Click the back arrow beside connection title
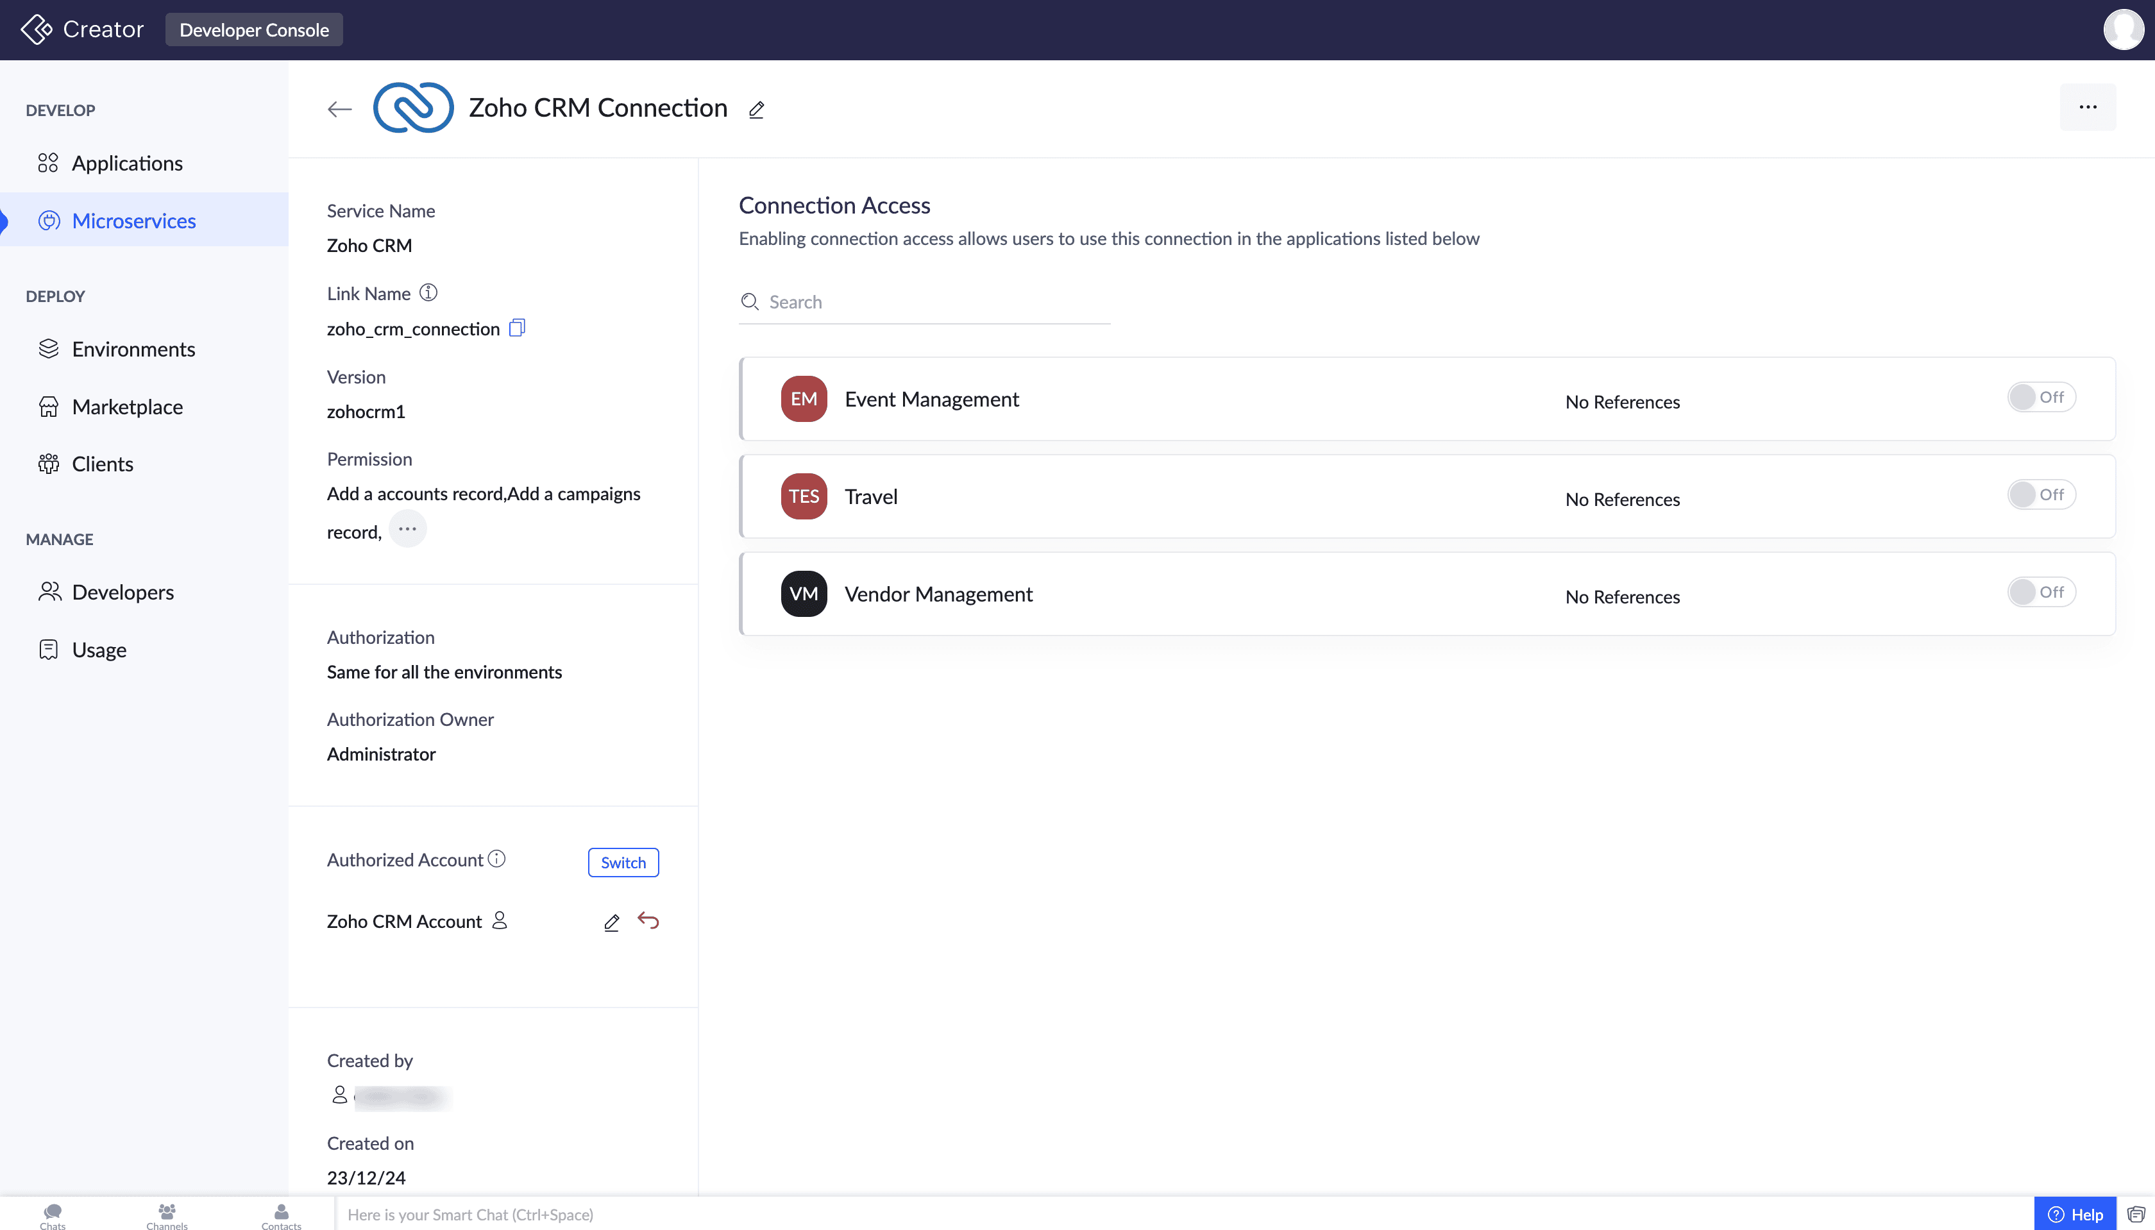This screenshot has width=2155, height=1230. tap(339, 109)
